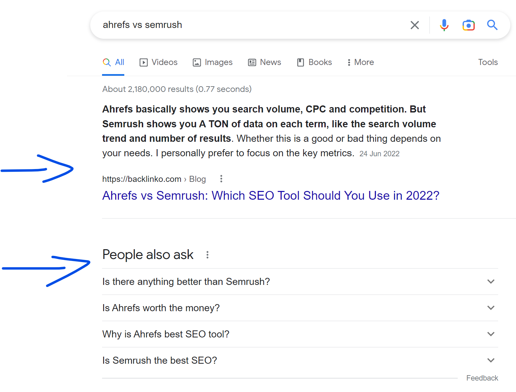Open the People also ask options menu
The image size is (516, 392).
pyautogui.click(x=207, y=255)
